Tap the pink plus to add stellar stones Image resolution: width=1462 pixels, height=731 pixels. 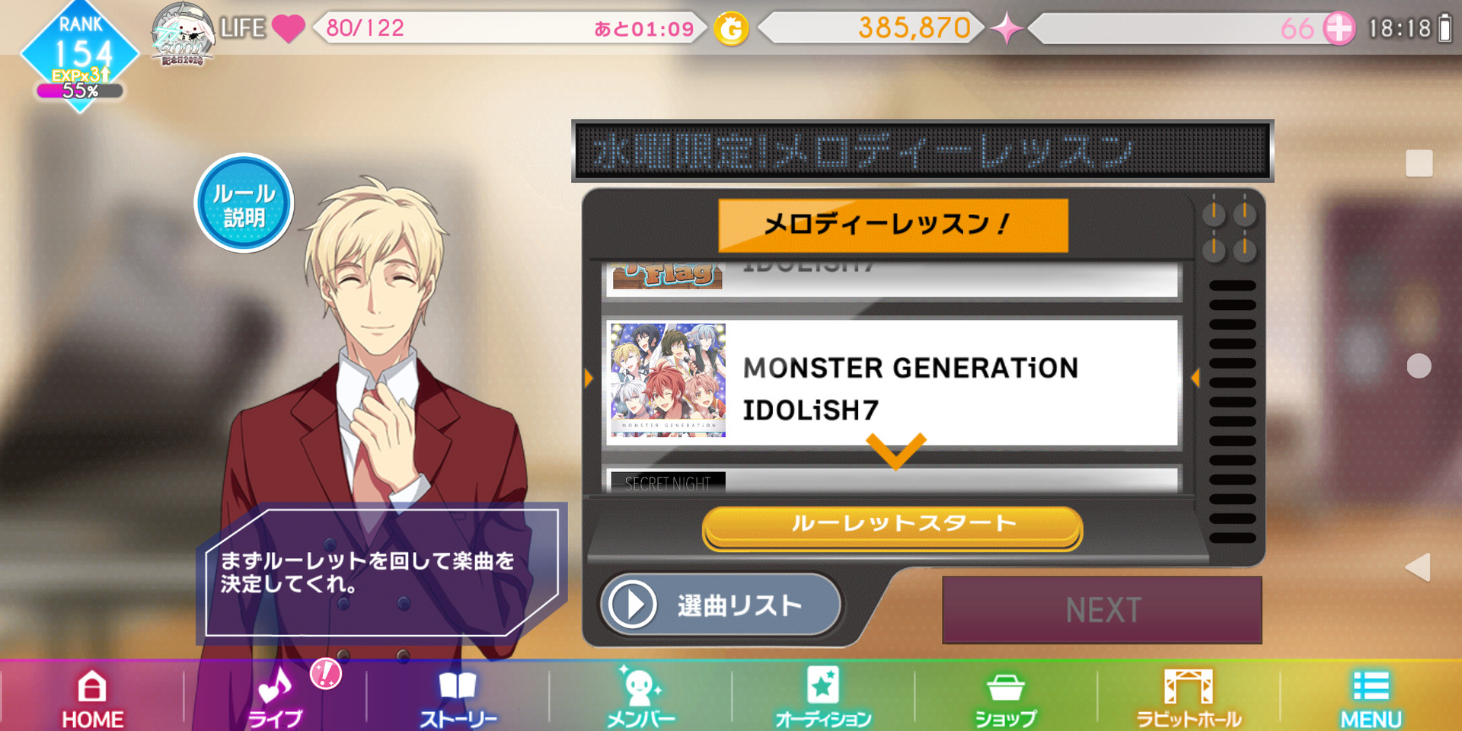tap(1339, 29)
